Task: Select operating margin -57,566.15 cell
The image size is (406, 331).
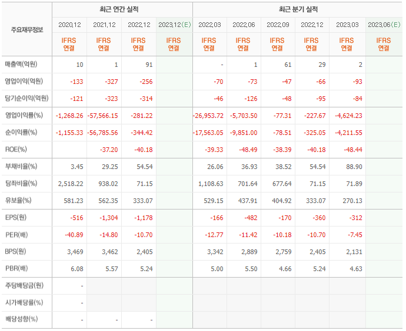Action: [102, 116]
